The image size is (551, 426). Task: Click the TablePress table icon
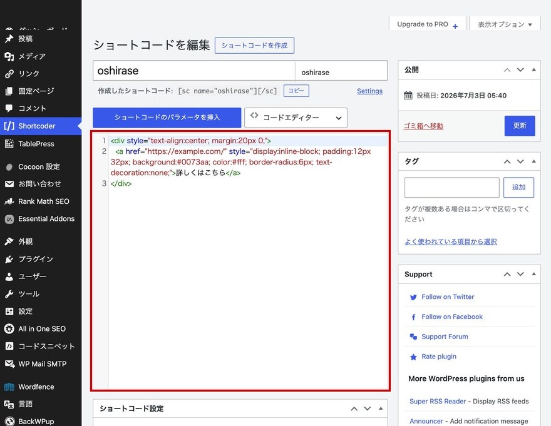9,144
